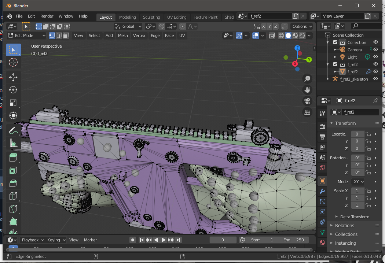Select the 3D Cursor tool

[13, 62]
